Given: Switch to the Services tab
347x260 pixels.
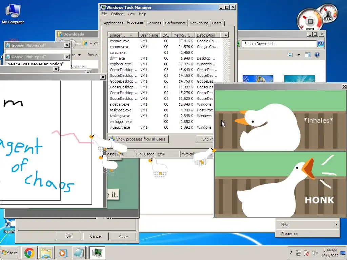Looking at the screenshot, I should tap(154, 23).
